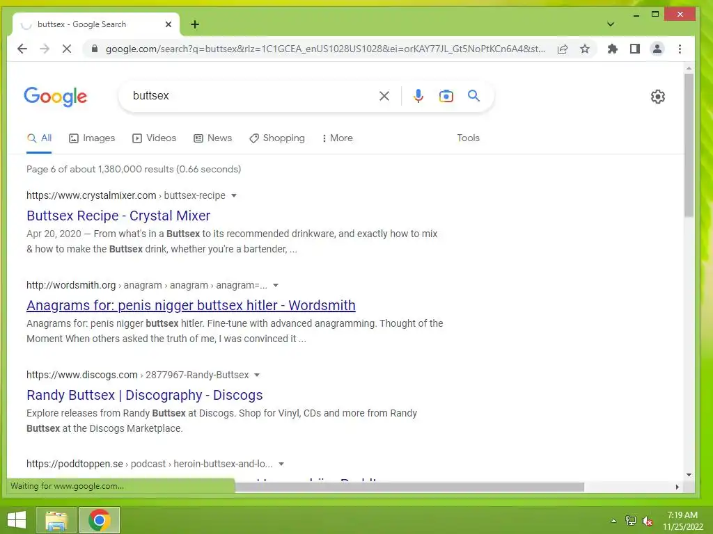Click the Chrome taskbar icon

(x=99, y=520)
